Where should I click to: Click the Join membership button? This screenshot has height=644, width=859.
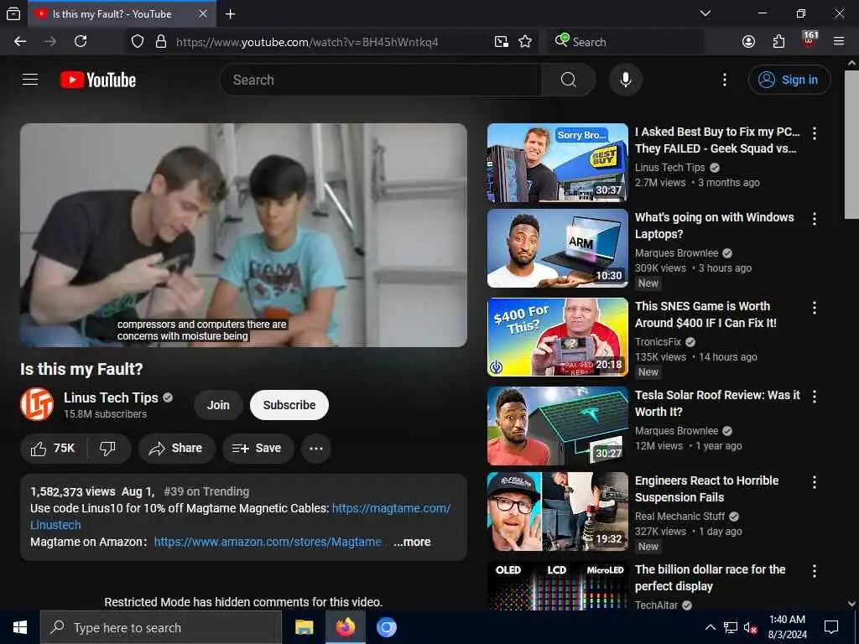[x=218, y=405]
